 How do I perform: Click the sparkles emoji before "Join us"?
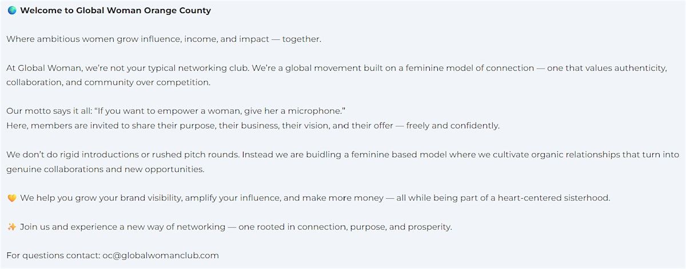click(12, 227)
